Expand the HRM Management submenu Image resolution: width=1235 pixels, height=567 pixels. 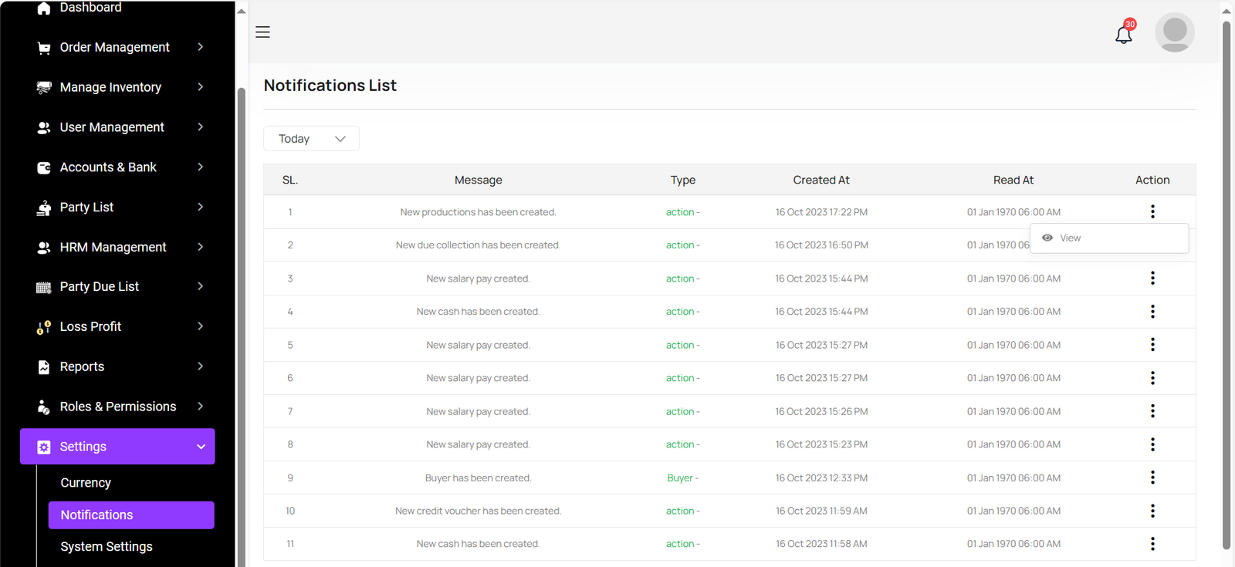click(200, 247)
